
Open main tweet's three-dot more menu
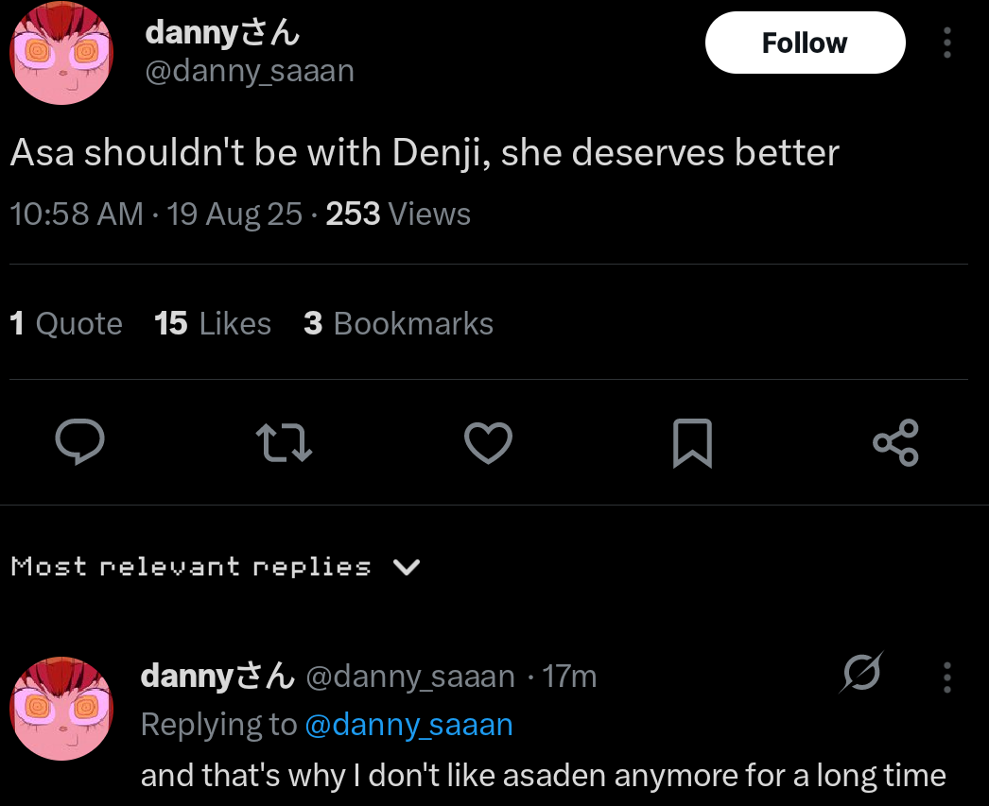[947, 43]
